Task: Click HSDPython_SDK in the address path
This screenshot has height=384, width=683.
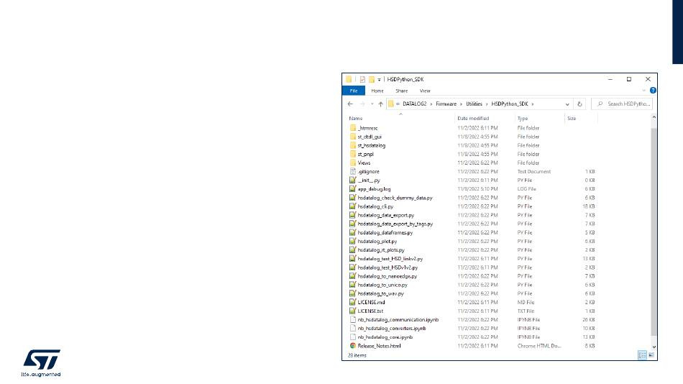Action: [509, 104]
